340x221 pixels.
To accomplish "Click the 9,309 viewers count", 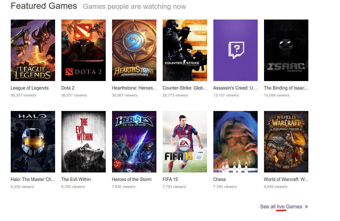I will 22,187.
